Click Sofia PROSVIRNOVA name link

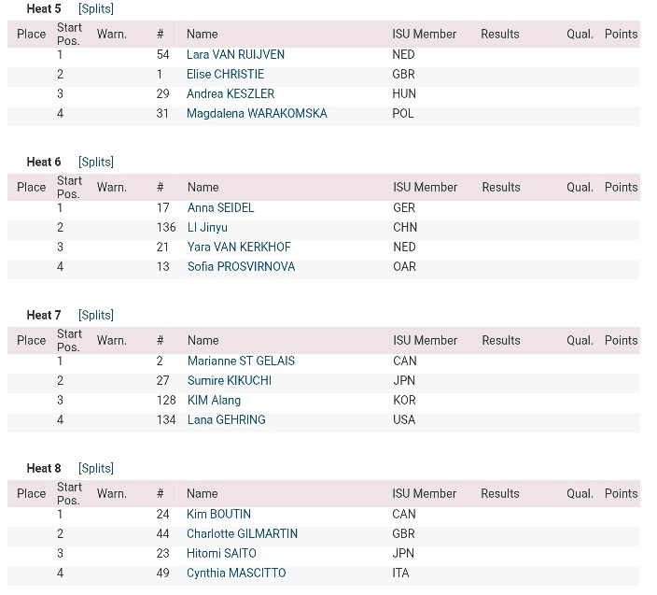point(242,266)
